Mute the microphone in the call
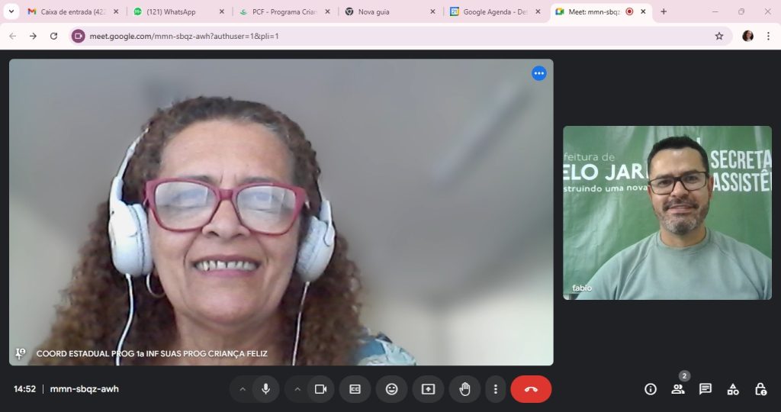The height and width of the screenshot is (412, 781). [x=265, y=389]
